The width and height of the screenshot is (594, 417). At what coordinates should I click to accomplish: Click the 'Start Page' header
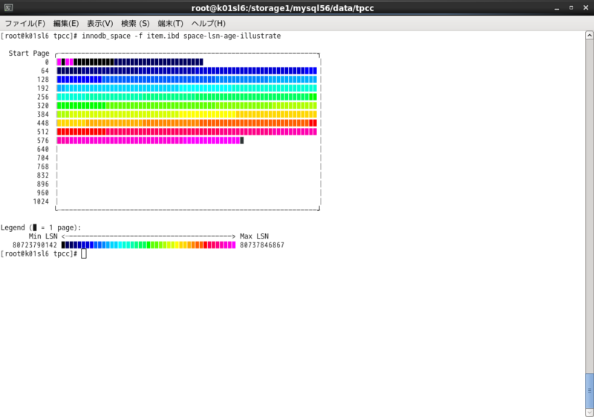point(29,54)
